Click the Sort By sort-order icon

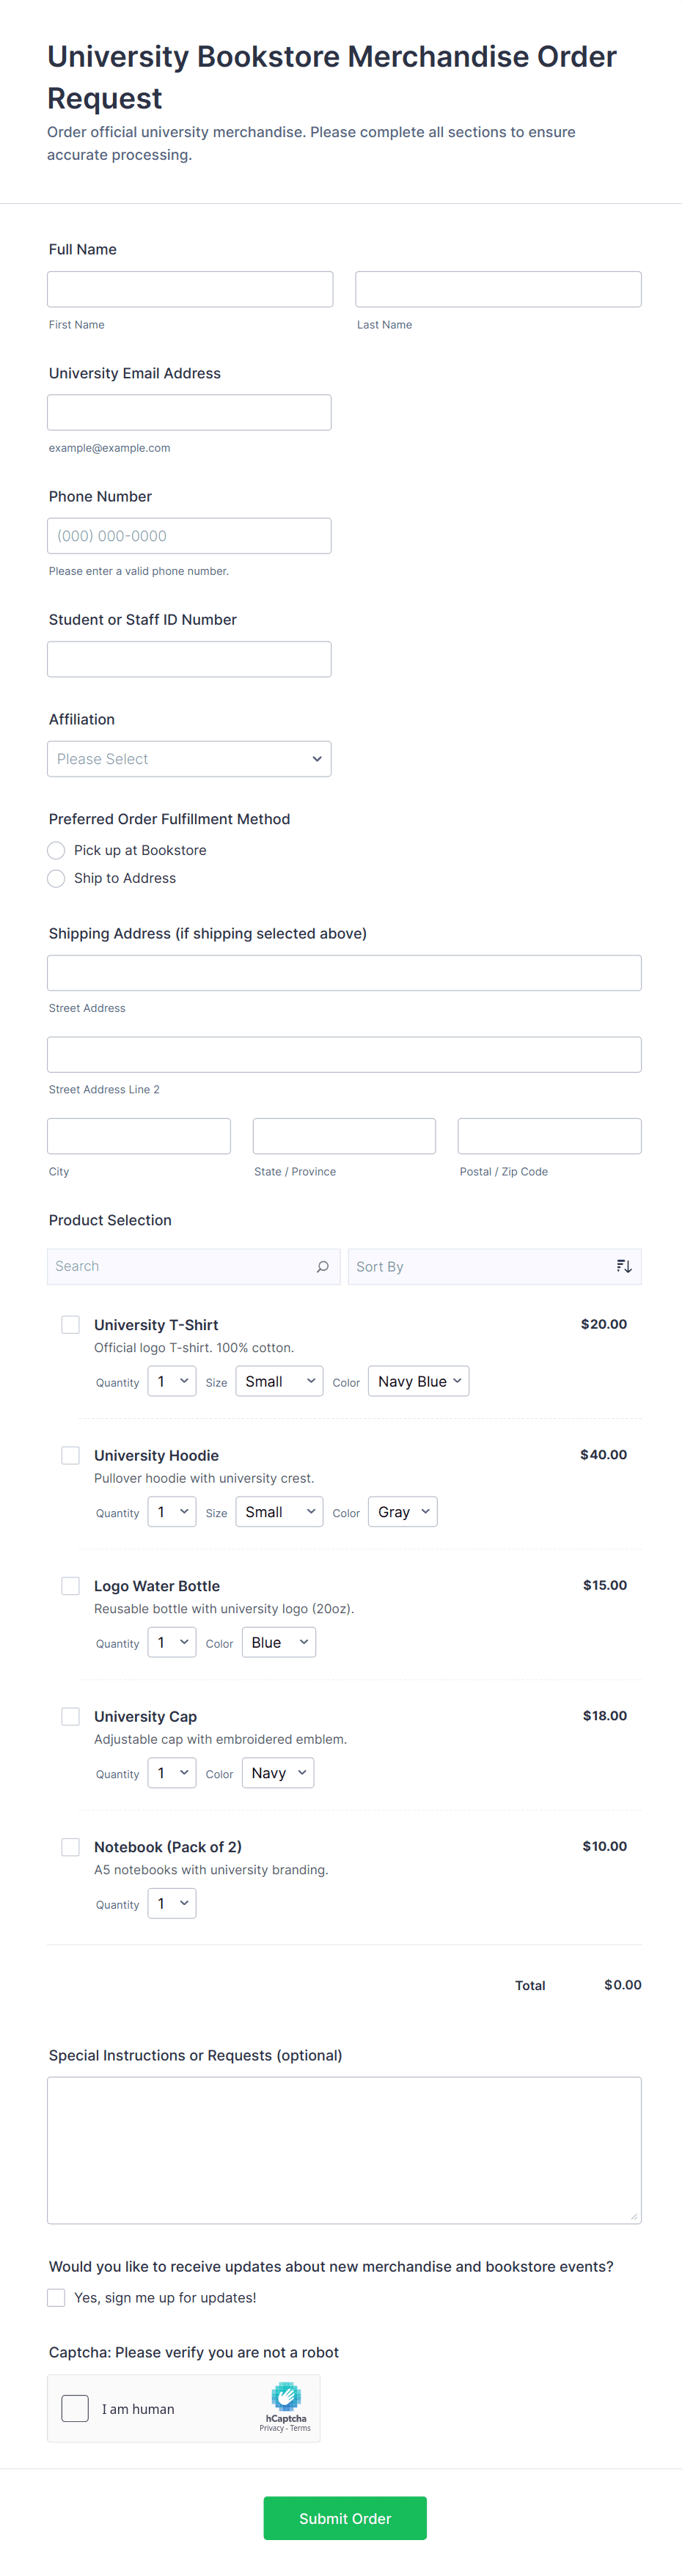point(624,1266)
